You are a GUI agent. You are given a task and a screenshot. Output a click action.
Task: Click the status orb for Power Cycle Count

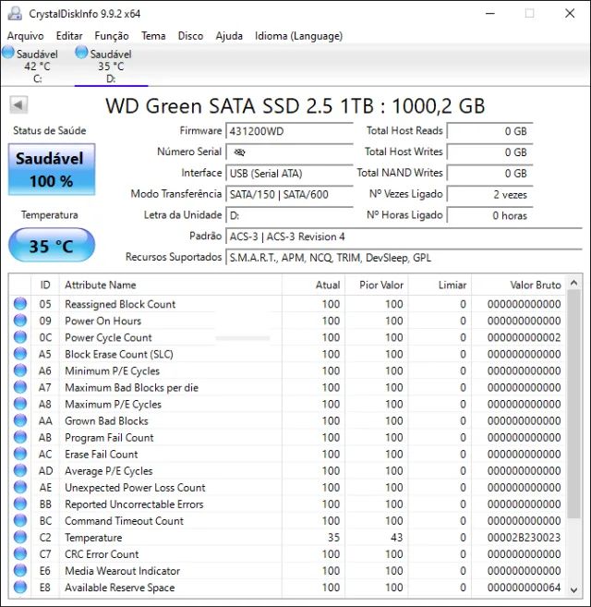point(20,337)
